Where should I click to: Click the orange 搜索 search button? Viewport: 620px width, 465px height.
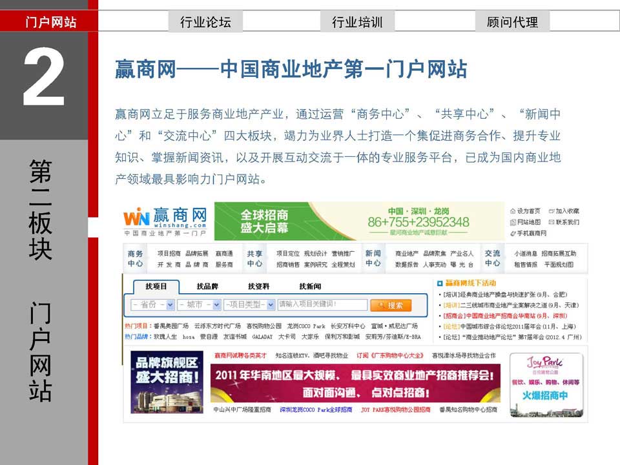click(391, 305)
